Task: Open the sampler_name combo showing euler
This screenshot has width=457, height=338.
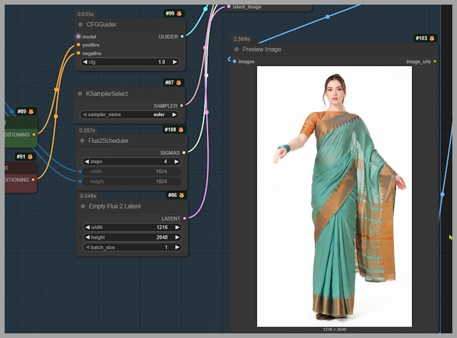Action: [x=130, y=115]
